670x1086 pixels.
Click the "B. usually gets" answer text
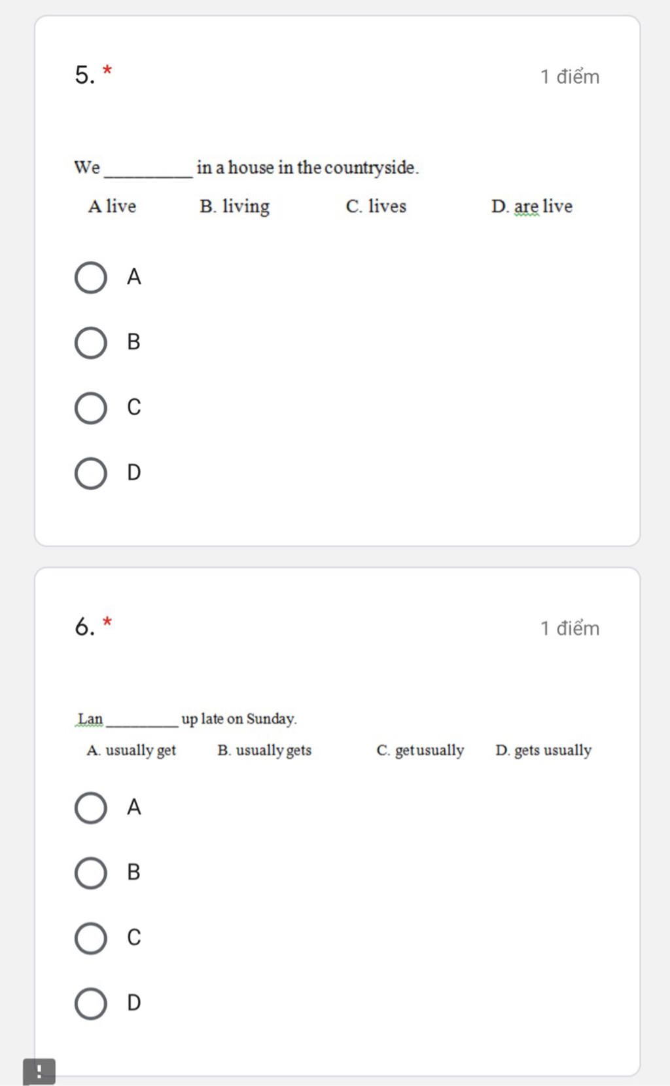[x=264, y=751]
